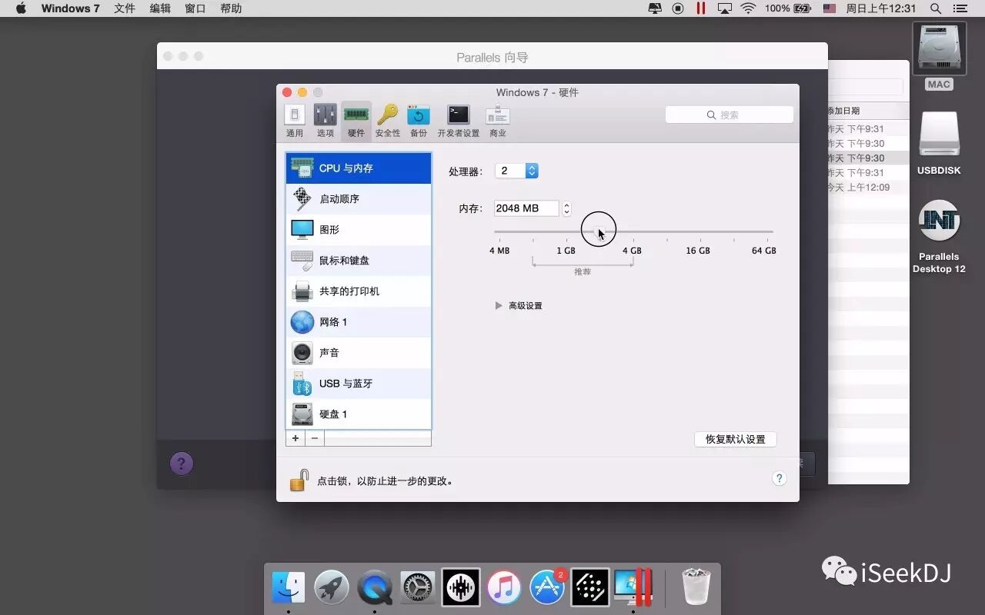This screenshot has width=985, height=615.
Task: Click purple help button in Parallels 向导 window
Action: point(182,464)
